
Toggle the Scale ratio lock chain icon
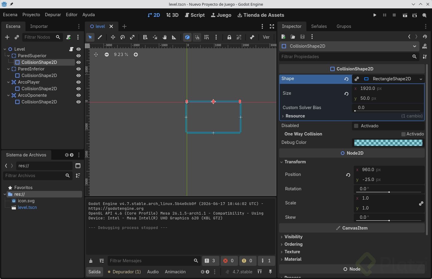click(421, 203)
